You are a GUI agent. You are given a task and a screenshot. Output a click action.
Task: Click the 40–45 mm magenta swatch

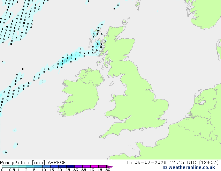[x=94, y=166]
